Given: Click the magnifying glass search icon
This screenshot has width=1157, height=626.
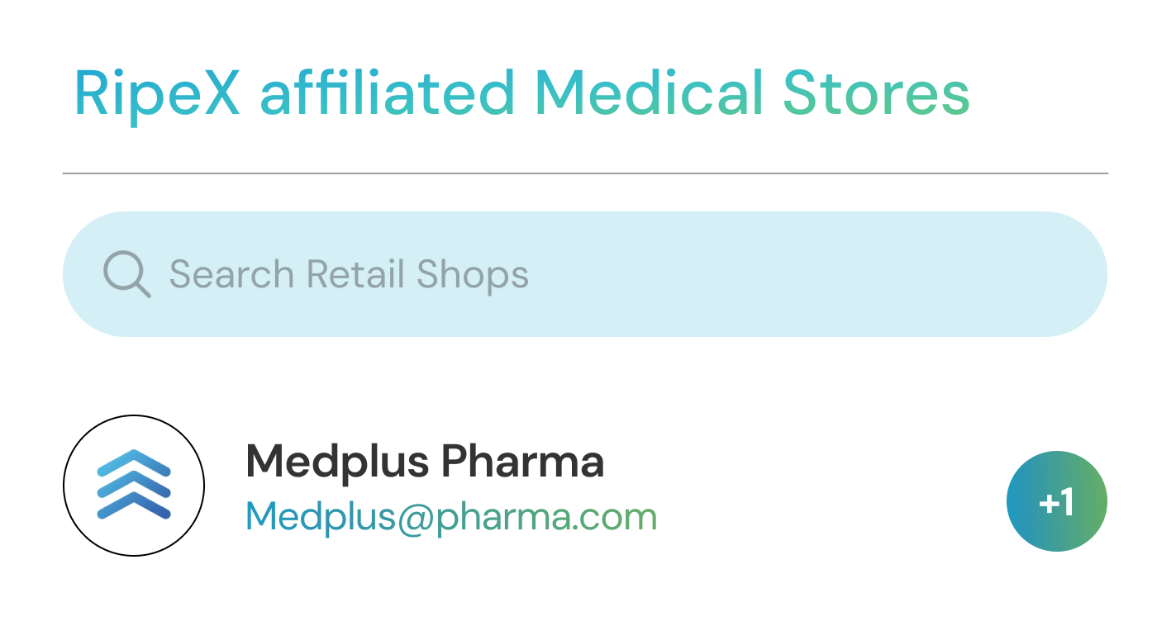Looking at the screenshot, I should click(x=126, y=274).
